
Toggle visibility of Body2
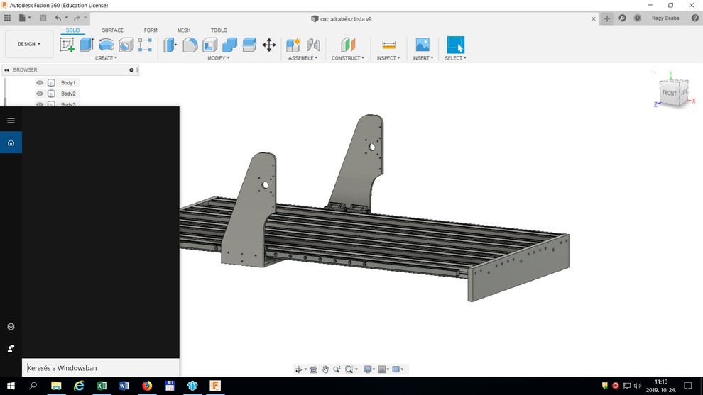coord(40,94)
